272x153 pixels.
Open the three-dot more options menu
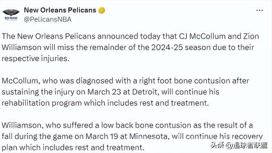[260, 11]
